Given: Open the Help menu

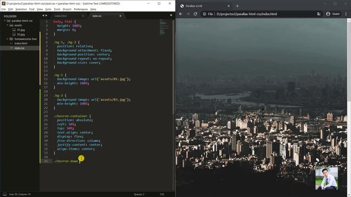Looking at the screenshot, I should tap(93, 9).
